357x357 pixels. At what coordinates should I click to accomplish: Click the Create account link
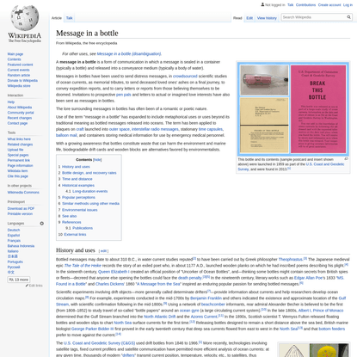pyautogui.click(x=329, y=5)
